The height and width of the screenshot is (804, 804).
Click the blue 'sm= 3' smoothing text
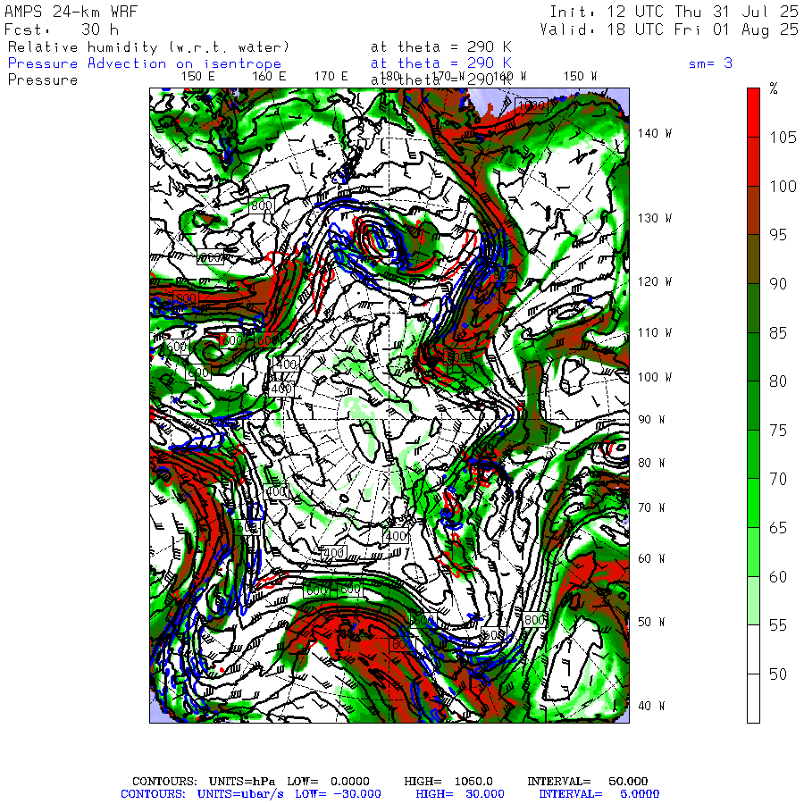710,63
